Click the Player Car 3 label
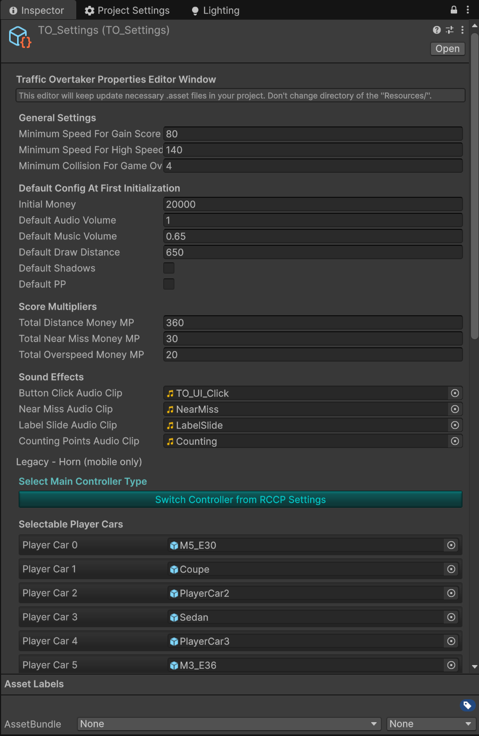Image resolution: width=479 pixels, height=736 pixels. pos(50,617)
